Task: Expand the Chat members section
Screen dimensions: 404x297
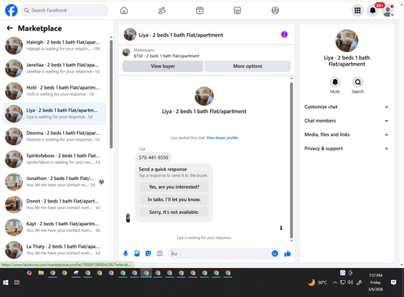Action: 347,121
